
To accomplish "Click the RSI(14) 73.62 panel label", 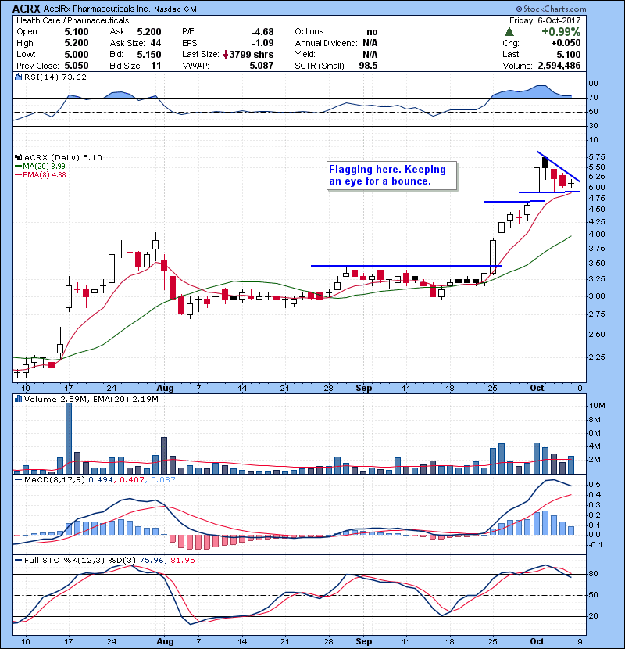I will point(55,77).
